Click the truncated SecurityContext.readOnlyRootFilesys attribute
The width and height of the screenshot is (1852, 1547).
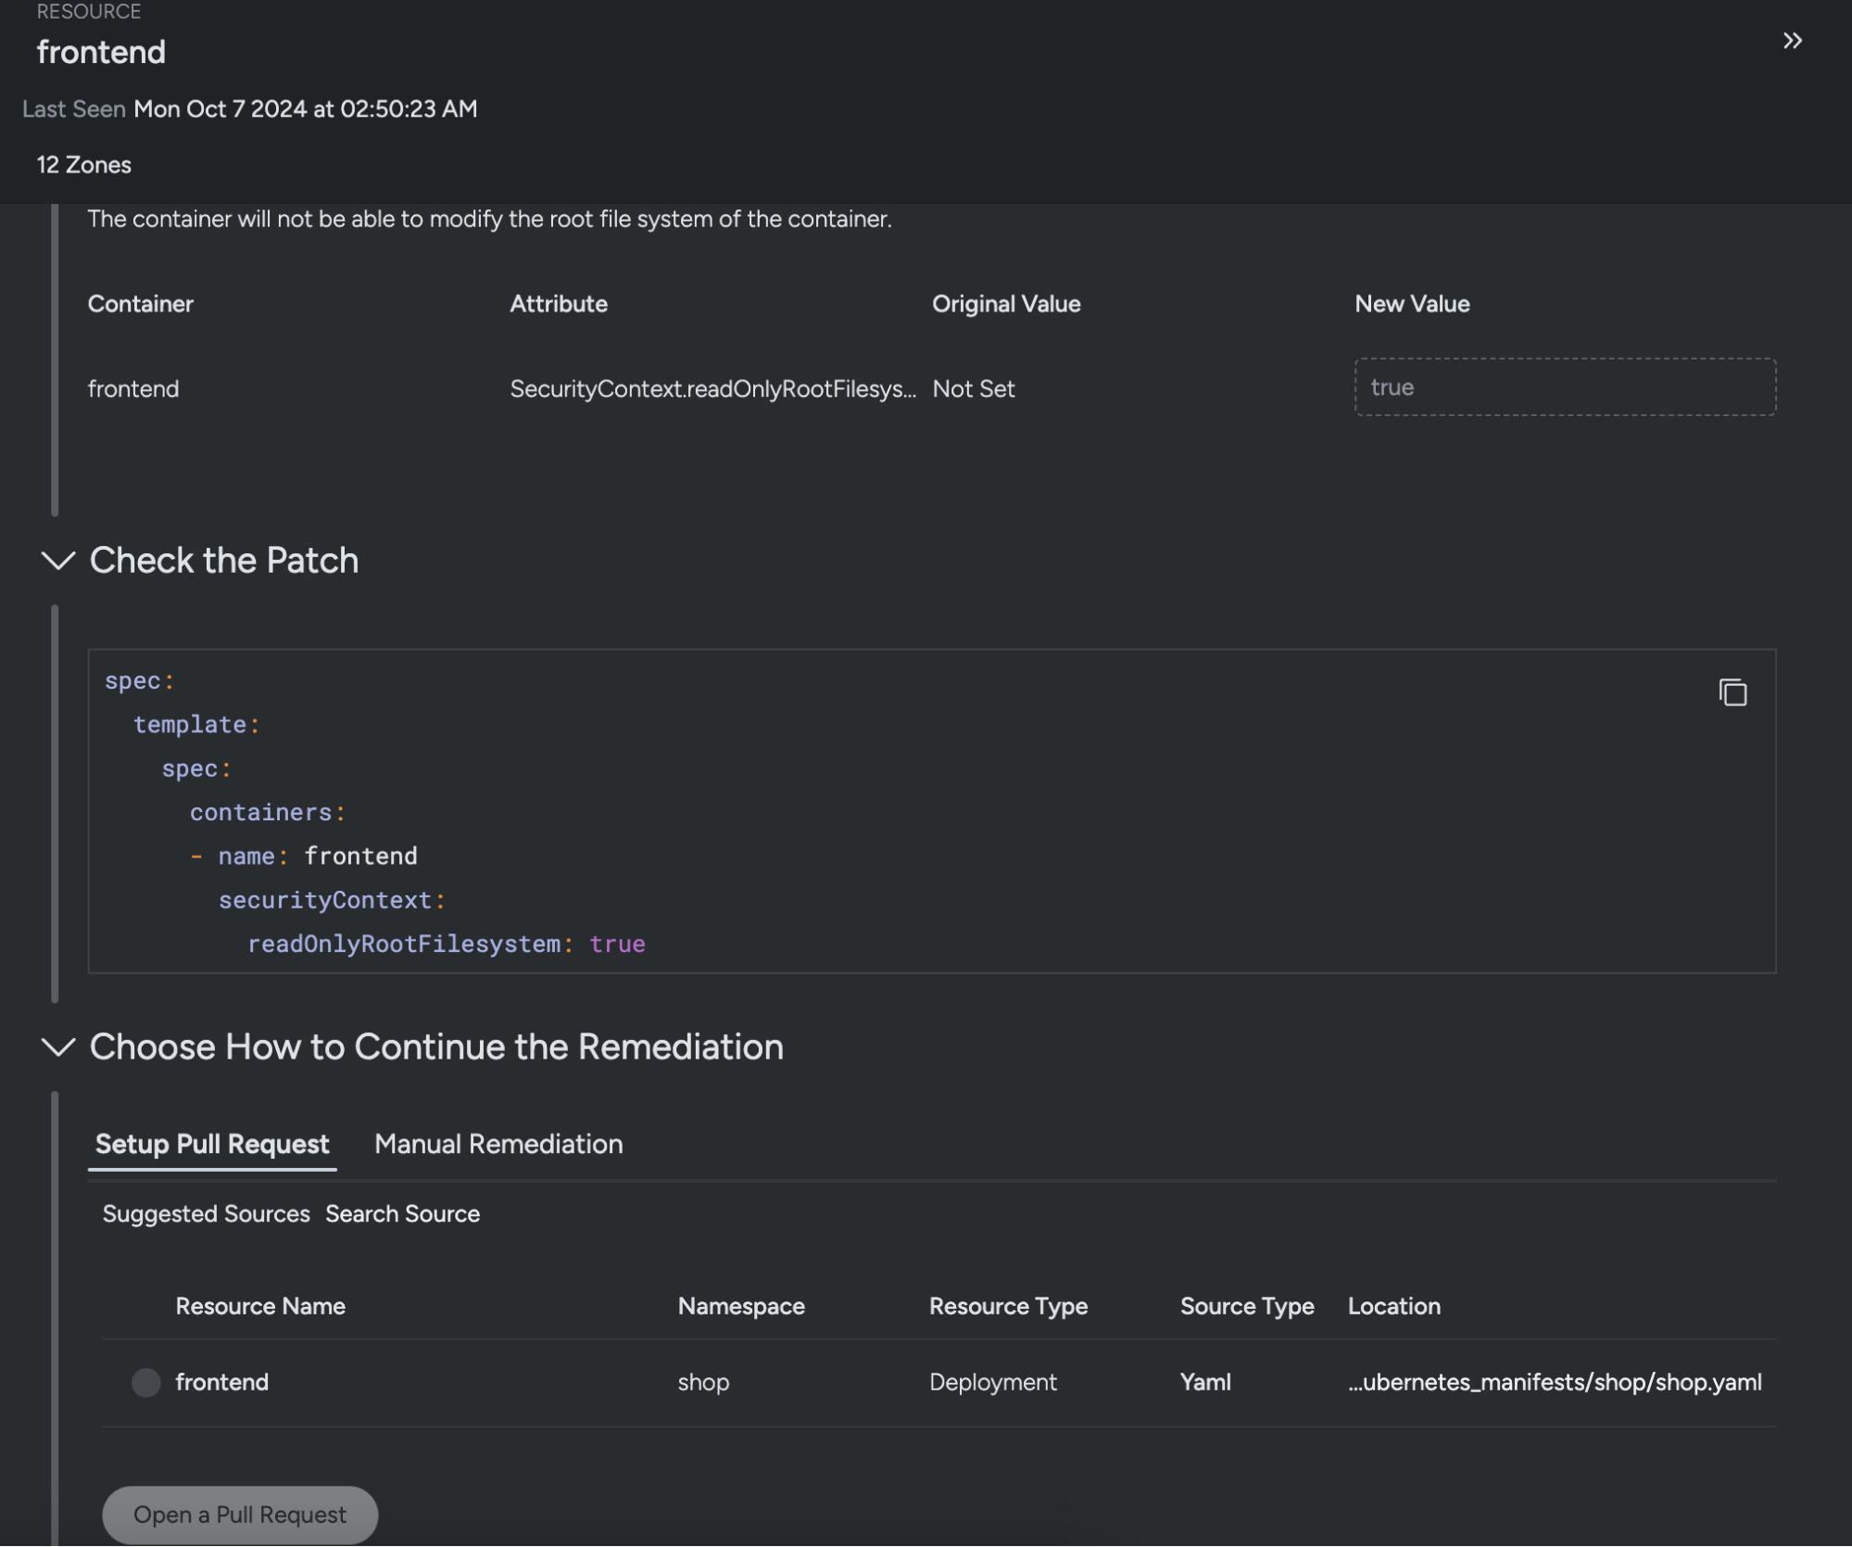point(712,388)
